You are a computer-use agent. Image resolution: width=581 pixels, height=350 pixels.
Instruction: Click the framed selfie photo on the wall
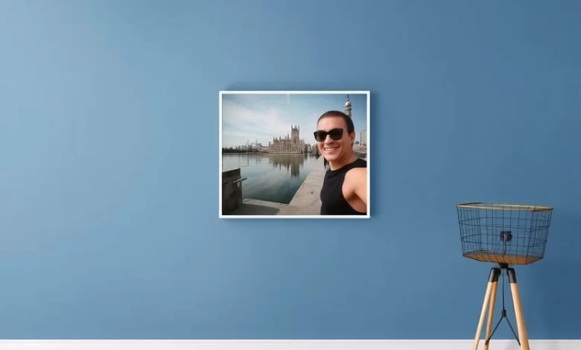294,154
